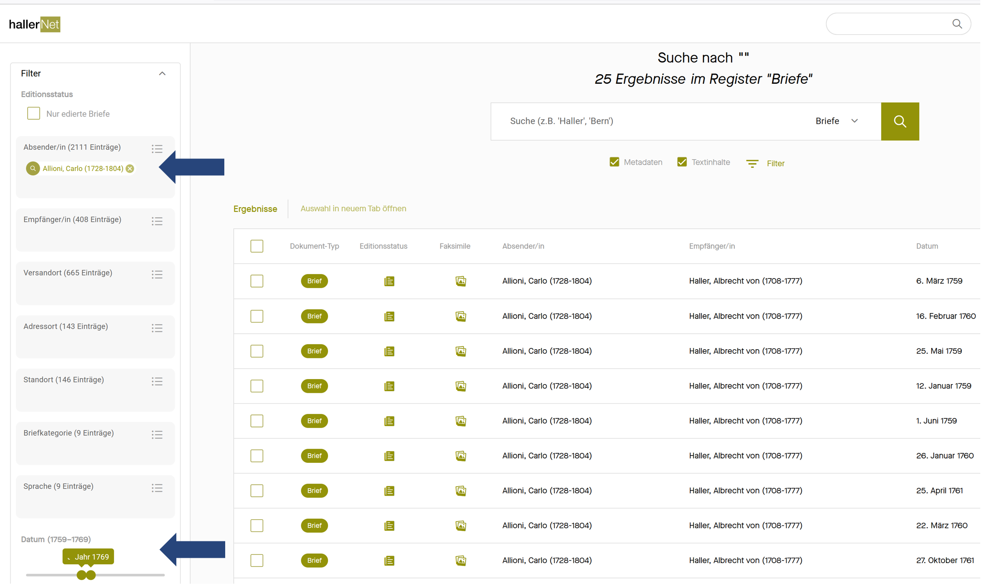Select the row dated 12. Januar 1759
Screen dimensions: 982x588
257,386
